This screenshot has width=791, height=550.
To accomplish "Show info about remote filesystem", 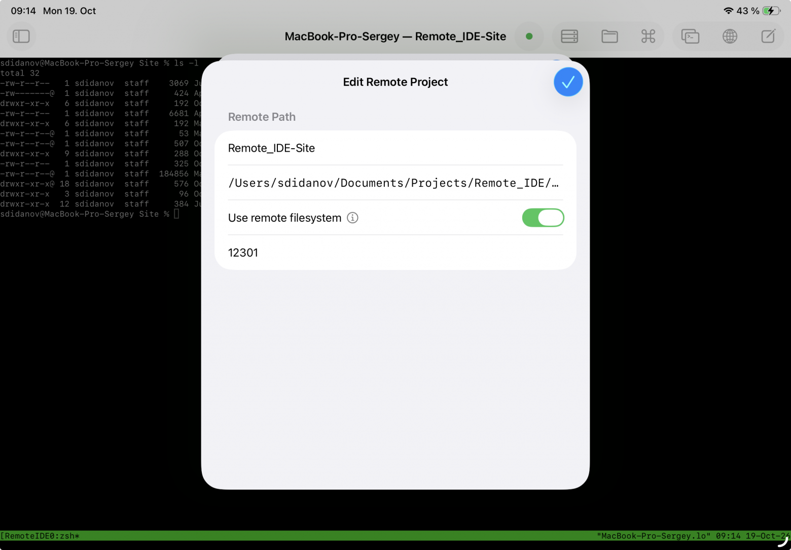I will pos(352,218).
